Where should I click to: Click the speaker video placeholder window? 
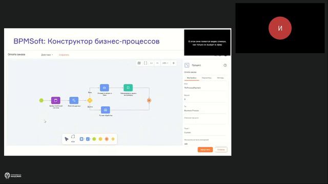tap(207, 42)
